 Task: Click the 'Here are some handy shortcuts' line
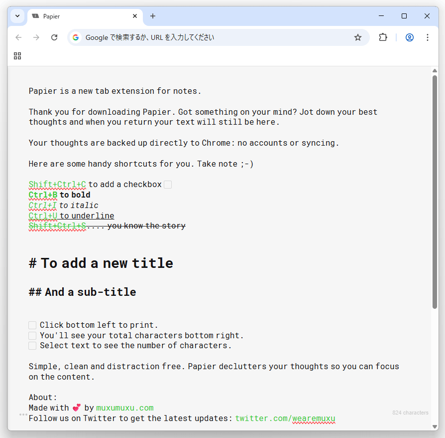click(x=141, y=164)
